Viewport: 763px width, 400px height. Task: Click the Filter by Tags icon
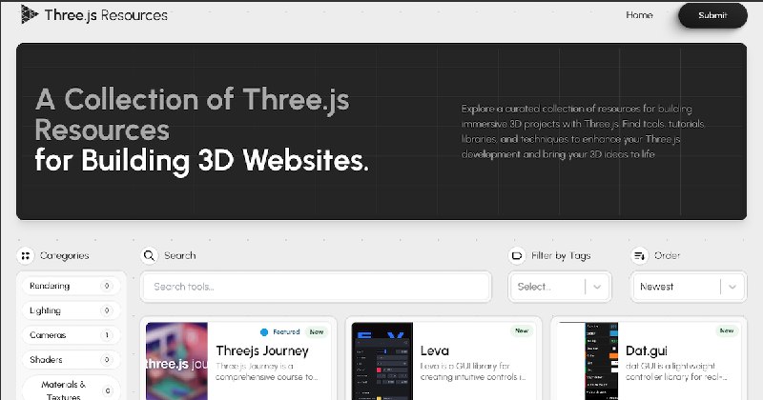(517, 255)
